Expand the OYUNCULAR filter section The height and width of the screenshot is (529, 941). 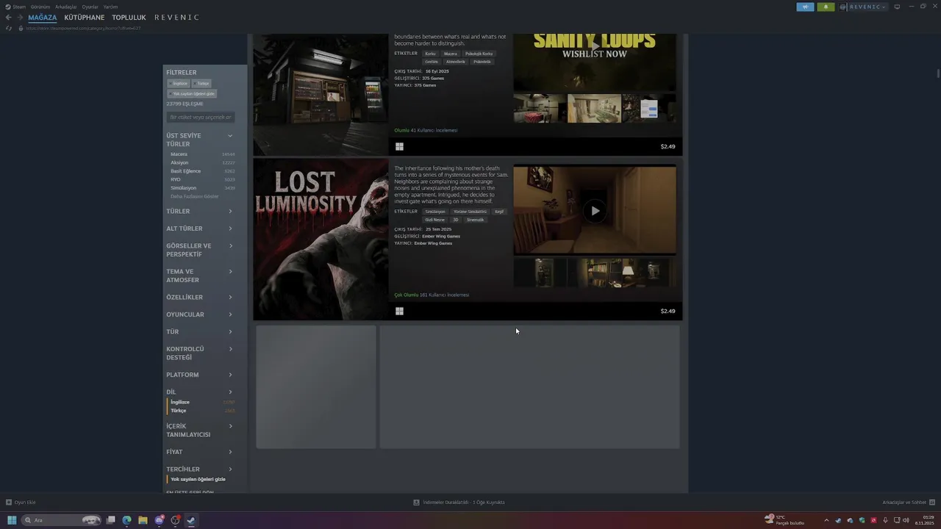click(199, 314)
